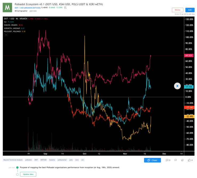
Task: Click the Update idea button
Action: click(x=28, y=174)
